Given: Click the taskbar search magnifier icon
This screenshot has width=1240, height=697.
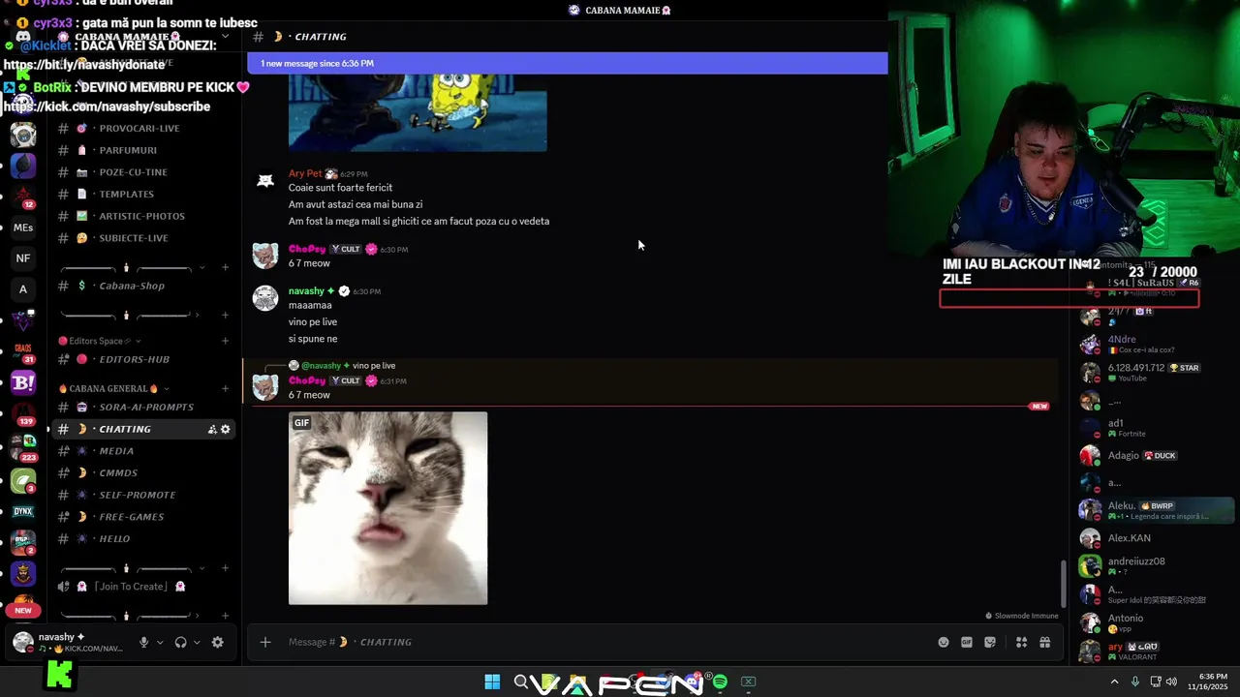Looking at the screenshot, I should (521, 682).
